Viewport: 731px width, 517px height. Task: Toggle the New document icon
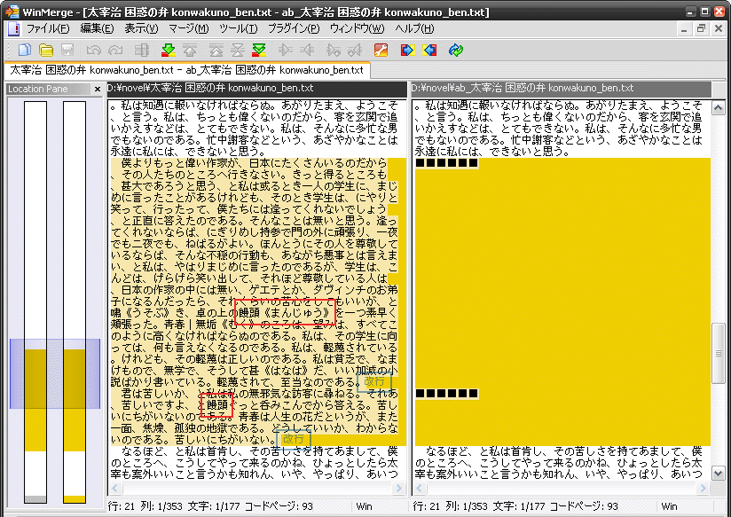click(27, 51)
